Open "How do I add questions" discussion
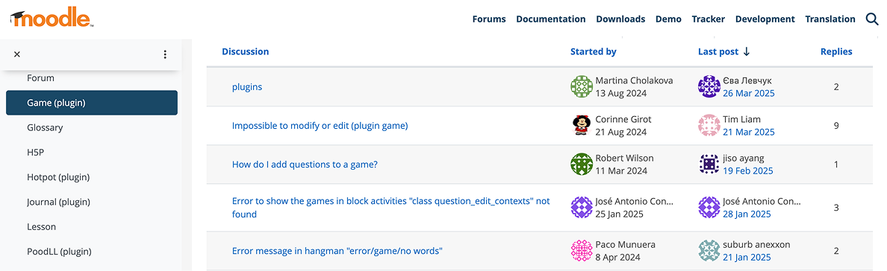The height and width of the screenshot is (271, 887). pyautogui.click(x=305, y=165)
